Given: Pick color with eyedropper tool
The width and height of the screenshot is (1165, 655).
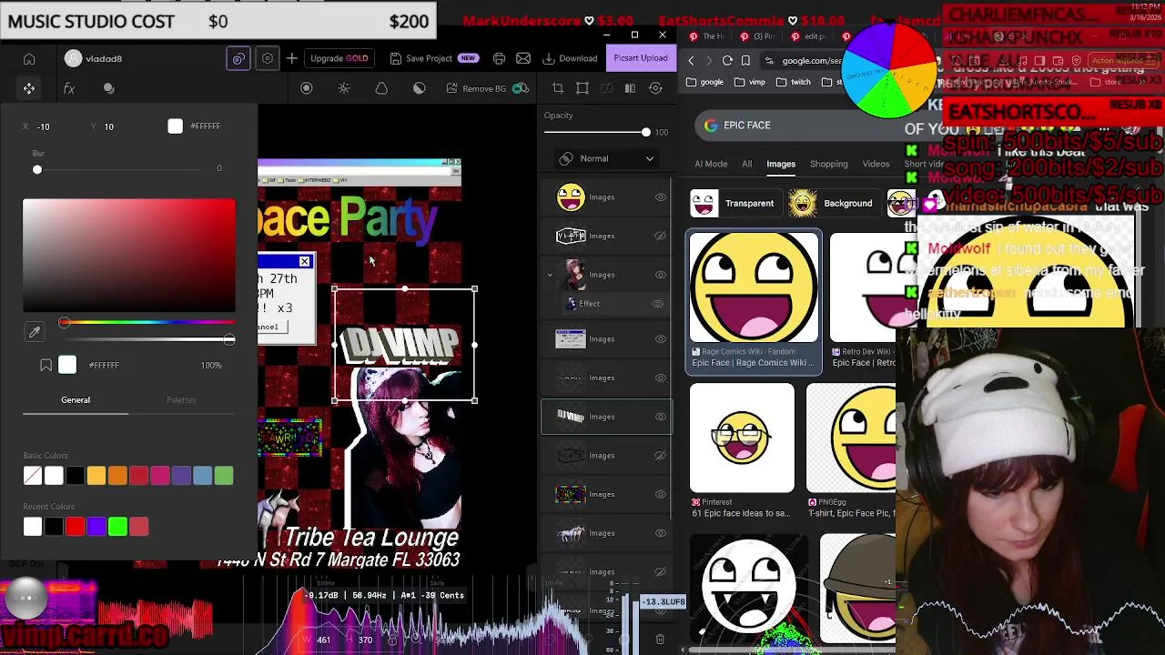Looking at the screenshot, I should point(35,333).
